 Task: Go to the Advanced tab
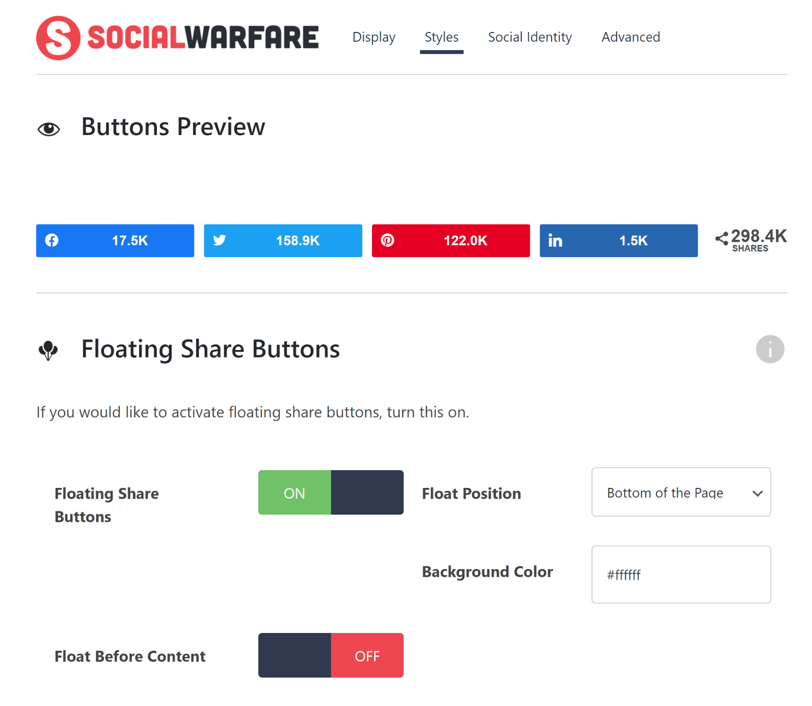pos(631,38)
